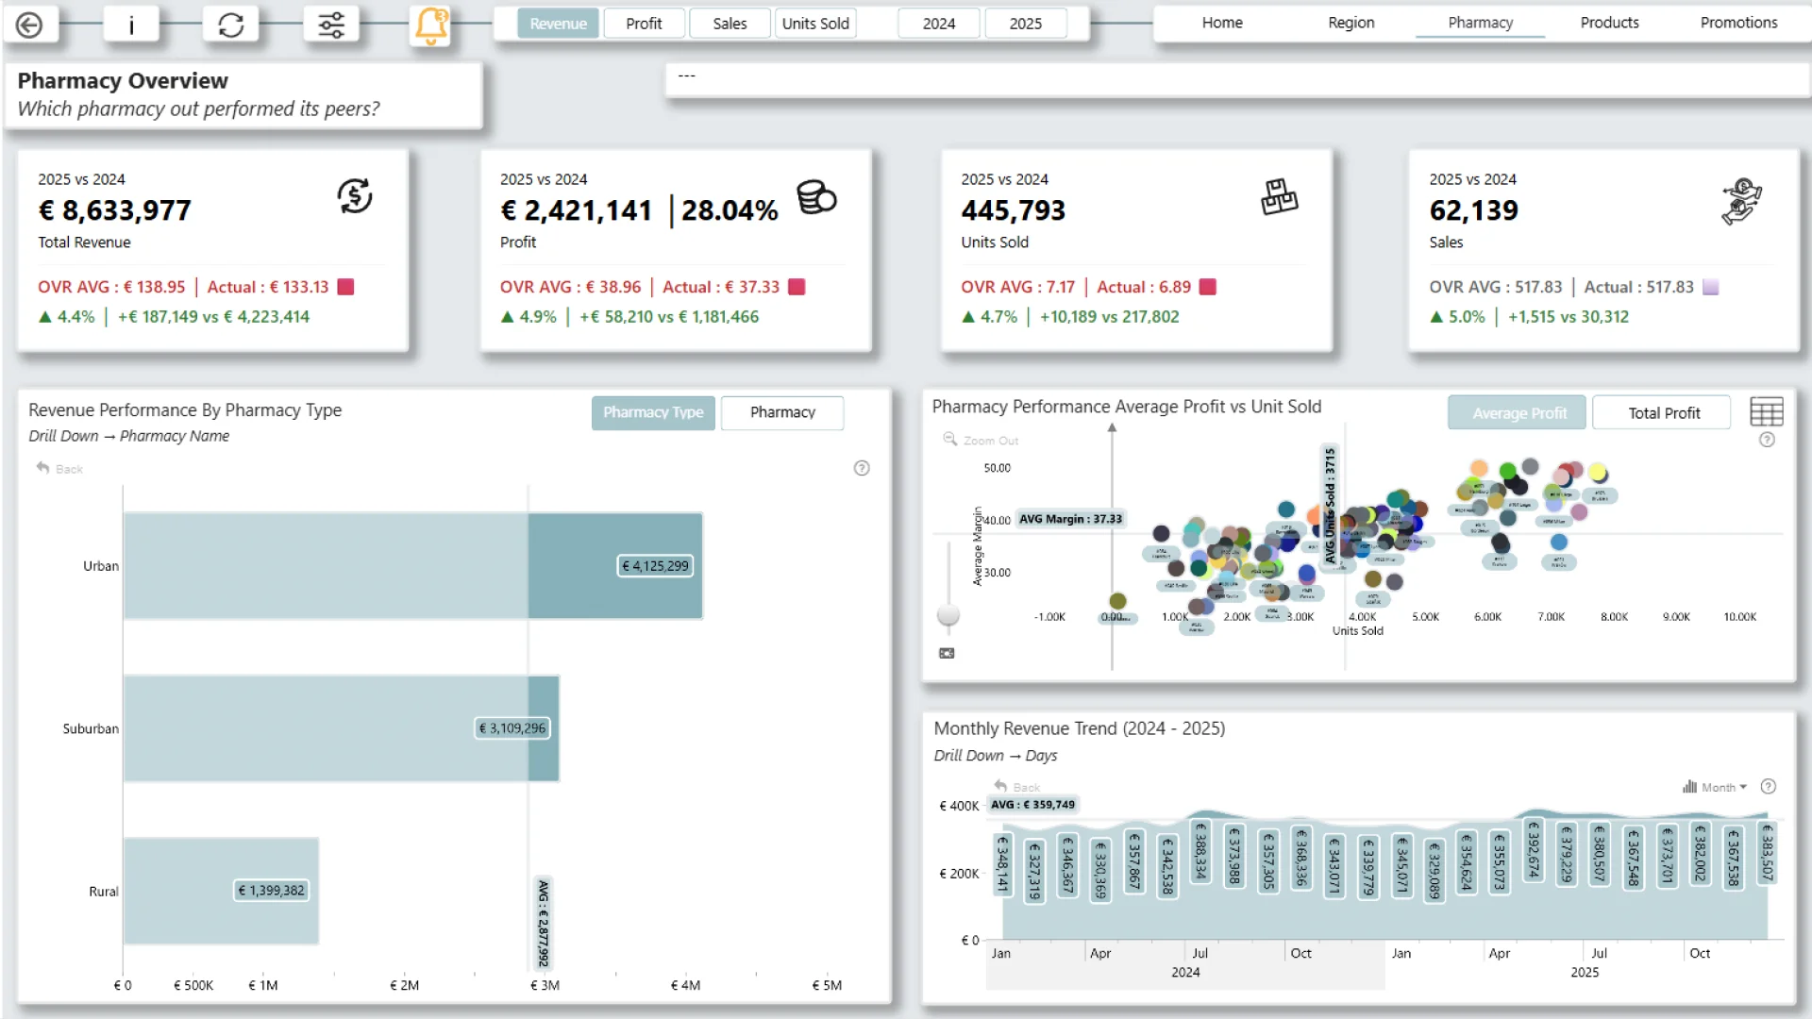Open the info icon button
Viewport: 1812px width, 1019px height.
pos(131,25)
